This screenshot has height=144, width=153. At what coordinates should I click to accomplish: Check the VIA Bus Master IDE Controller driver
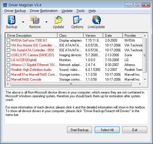(x=9, y=45)
